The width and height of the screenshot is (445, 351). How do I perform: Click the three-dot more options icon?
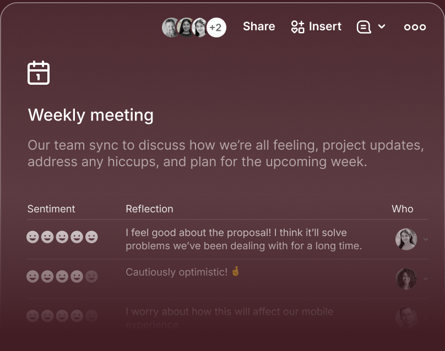coord(415,26)
